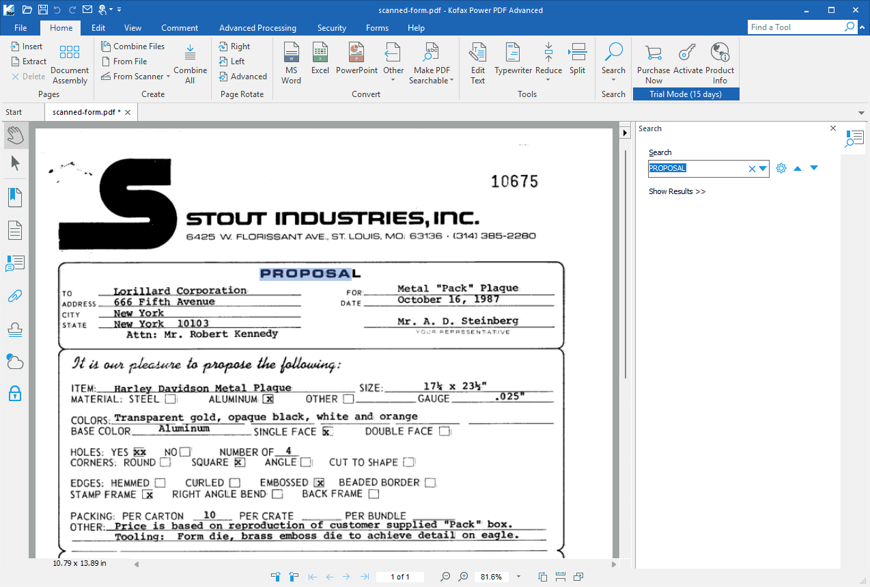Open the Attachments paperclip panel

pos(15,296)
